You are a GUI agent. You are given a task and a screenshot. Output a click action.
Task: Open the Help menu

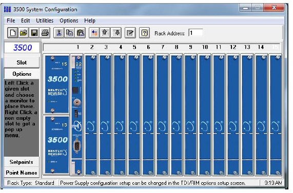coord(90,20)
